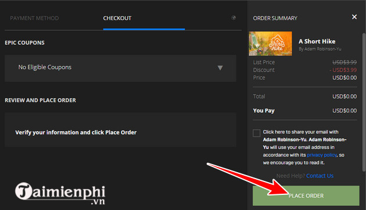Switch to the Payment Method tab
366x210 pixels.
click(x=34, y=18)
